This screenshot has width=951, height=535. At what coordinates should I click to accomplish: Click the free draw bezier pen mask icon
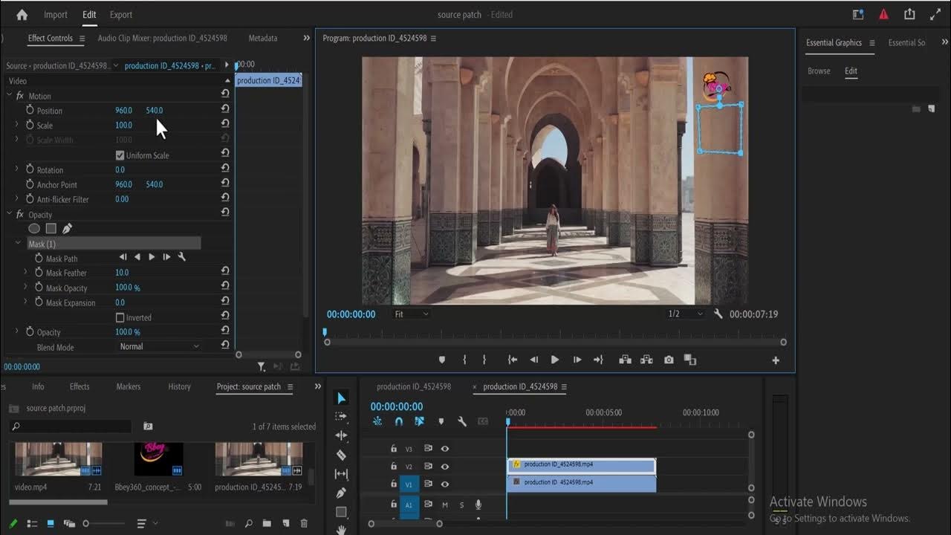coord(67,229)
